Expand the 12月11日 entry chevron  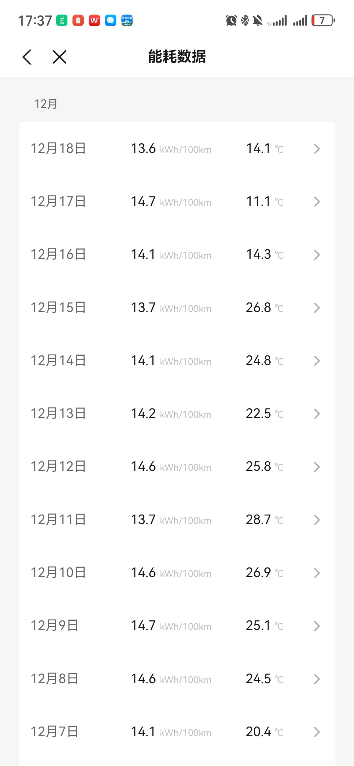(317, 520)
